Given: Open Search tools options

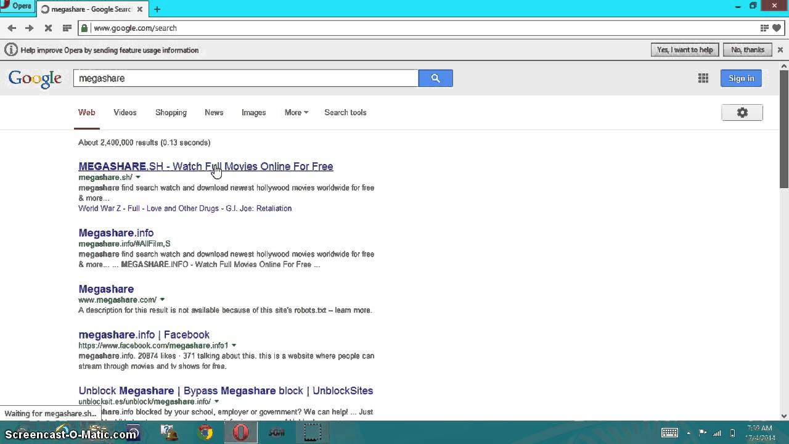Looking at the screenshot, I should point(345,112).
